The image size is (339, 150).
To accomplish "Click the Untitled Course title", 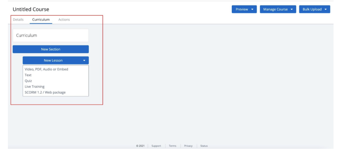I will 31,9.
